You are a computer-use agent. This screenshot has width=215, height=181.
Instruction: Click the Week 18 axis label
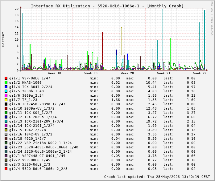pyautogui.click(x=54, y=73)
